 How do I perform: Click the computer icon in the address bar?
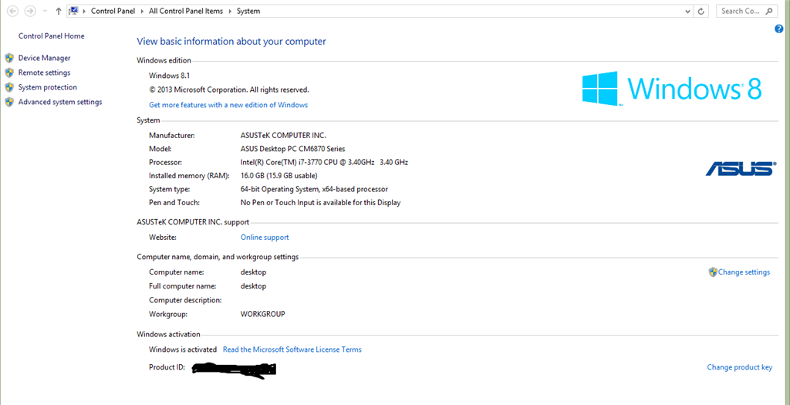73,11
